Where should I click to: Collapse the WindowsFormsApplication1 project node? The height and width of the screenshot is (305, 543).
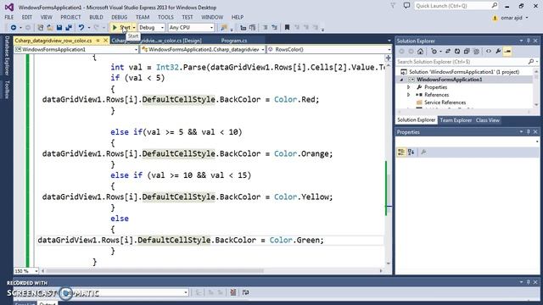(401, 80)
